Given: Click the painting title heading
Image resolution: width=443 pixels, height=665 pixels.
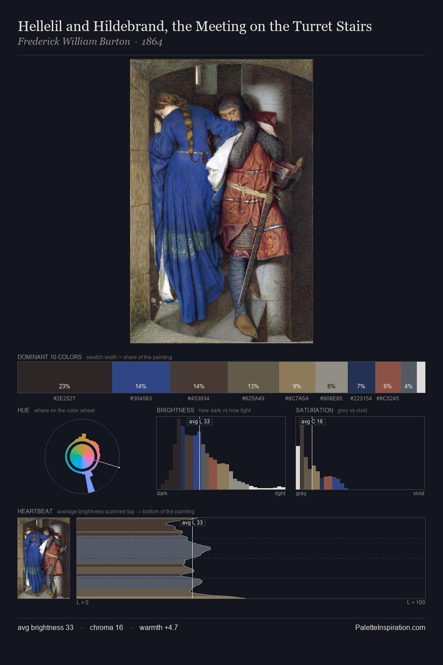Looking at the screenshot, I should coord(195,27).
